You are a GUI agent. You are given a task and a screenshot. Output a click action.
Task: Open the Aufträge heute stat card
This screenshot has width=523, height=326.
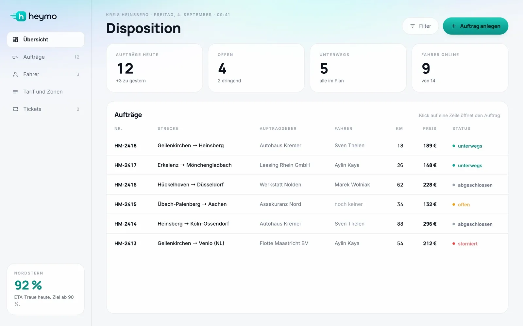(x=154, y=68)
